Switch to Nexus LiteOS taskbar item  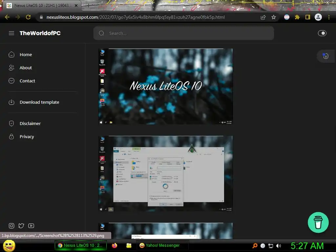[x=81, y=245]
